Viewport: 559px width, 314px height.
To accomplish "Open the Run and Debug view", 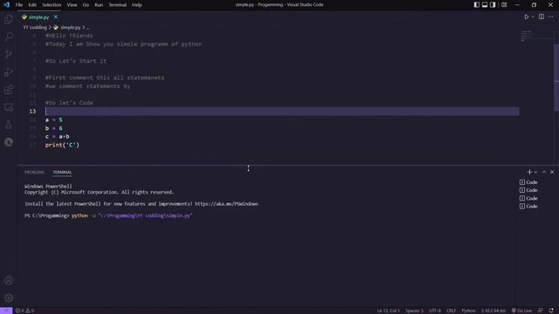I will click(x=9, y=72).
